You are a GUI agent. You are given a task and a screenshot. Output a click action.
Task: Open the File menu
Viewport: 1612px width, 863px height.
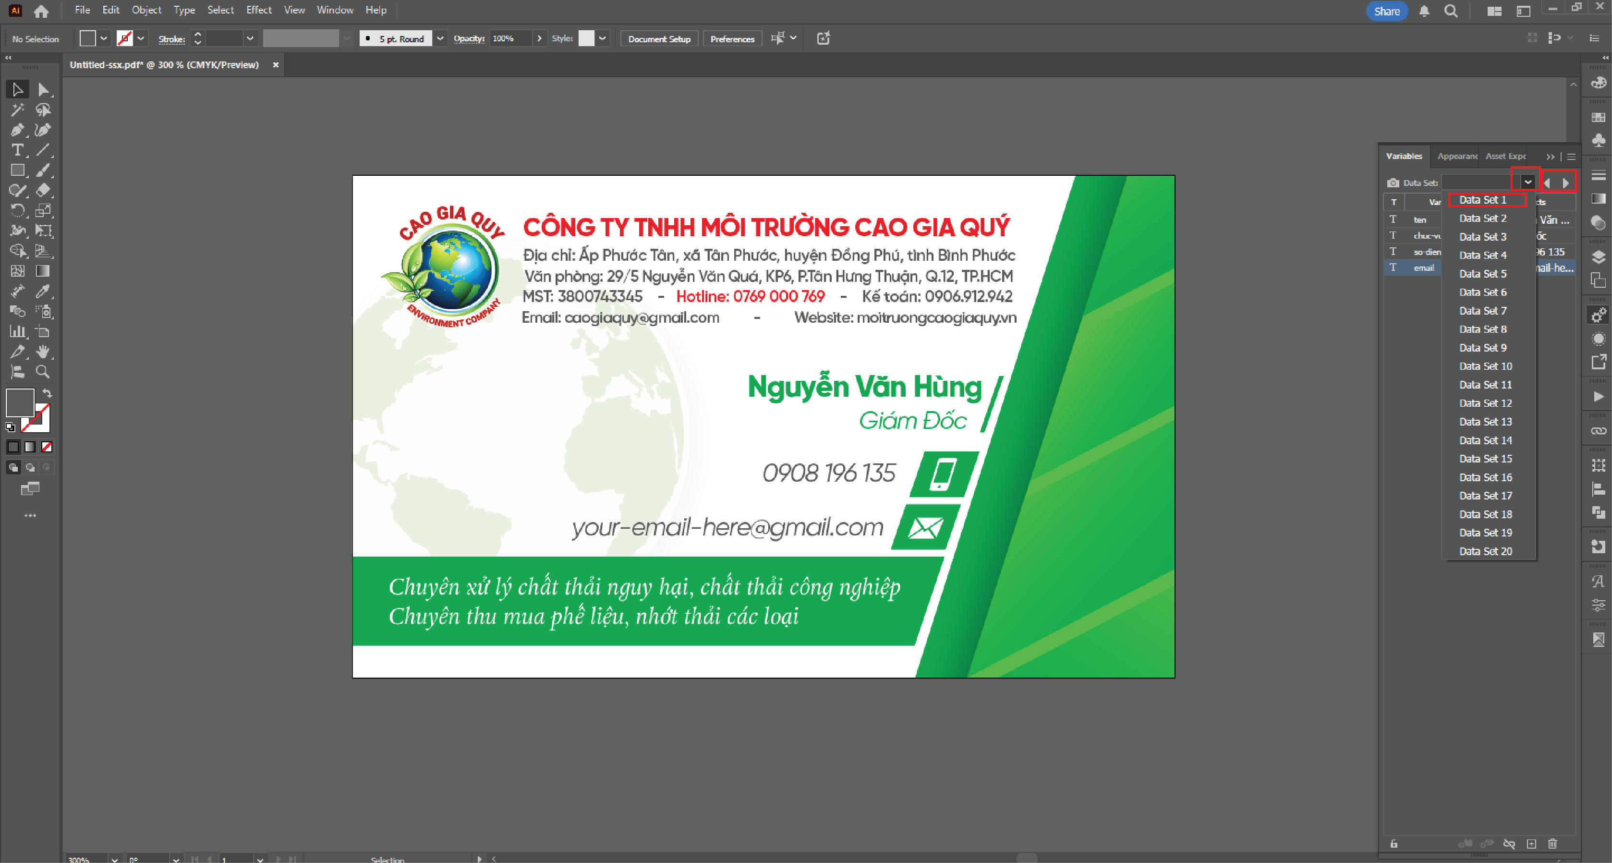82,10
